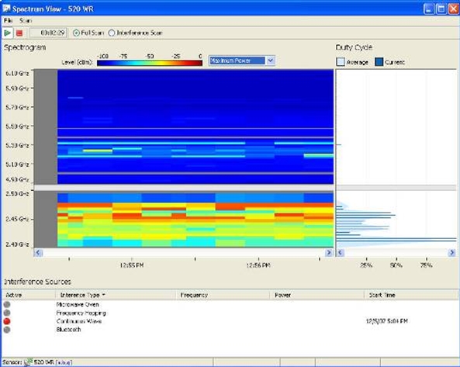Click the spectrogram right scroll arrow
Image resolution: width=460 pixels, height=367 pixels.
click(329, 253)
